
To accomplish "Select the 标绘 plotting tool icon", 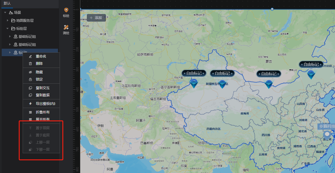I will (x=66, y=10).
